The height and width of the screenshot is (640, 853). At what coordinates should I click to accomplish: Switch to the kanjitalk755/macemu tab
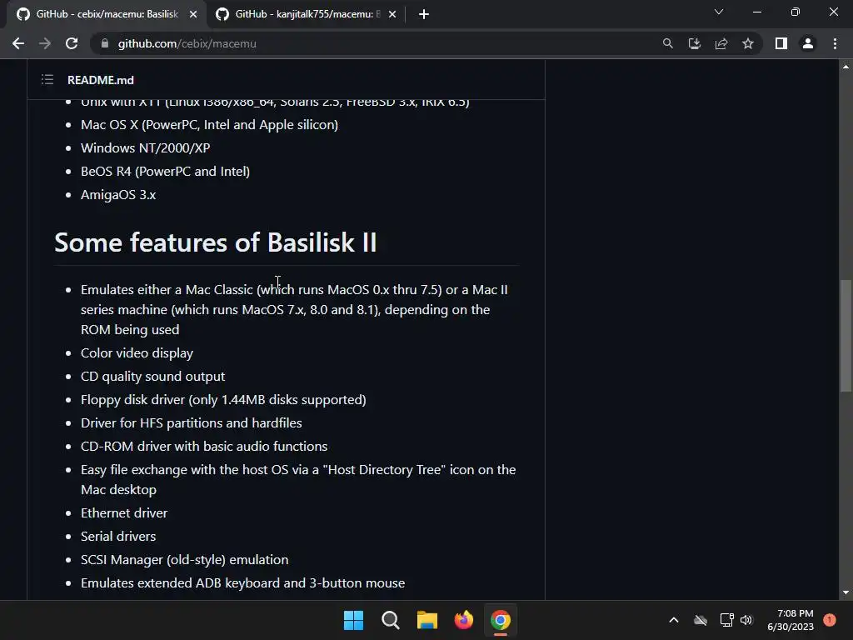pos(306,14)
